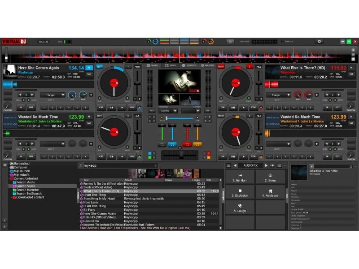Play the green Wasted So Much Time deck
This screenshot has width=359, height=269.
coord(122,156)
